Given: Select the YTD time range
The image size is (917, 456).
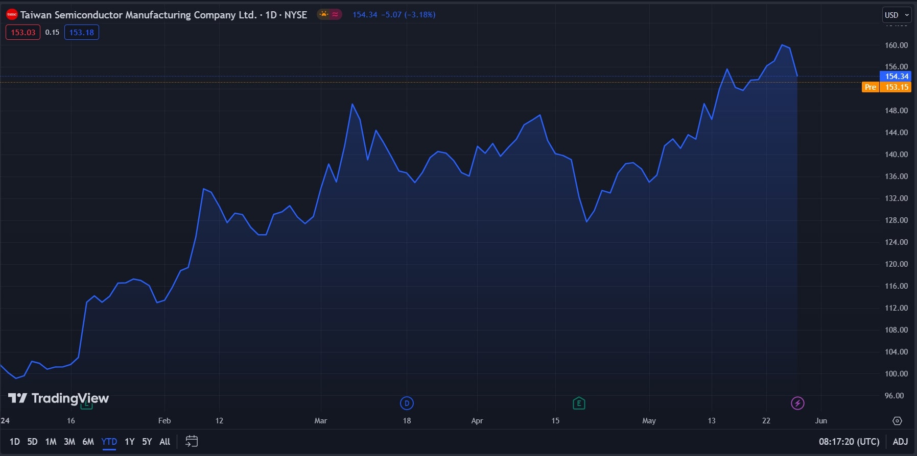Looking at the screenshot, I should (x=109, y=442).
